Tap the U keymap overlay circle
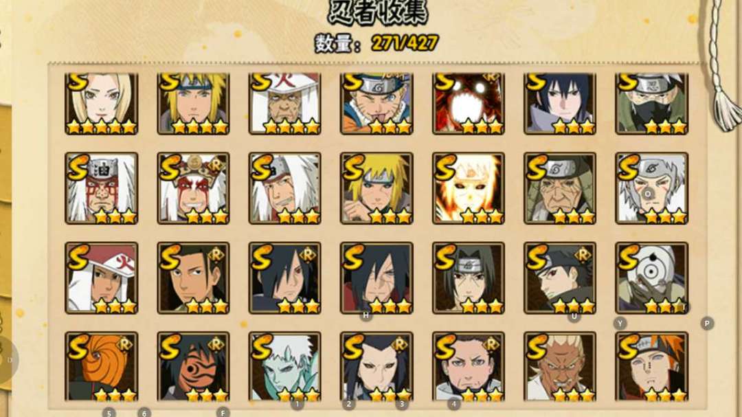Viewport: 742px width, 417px height. click(x=574, y=316)
